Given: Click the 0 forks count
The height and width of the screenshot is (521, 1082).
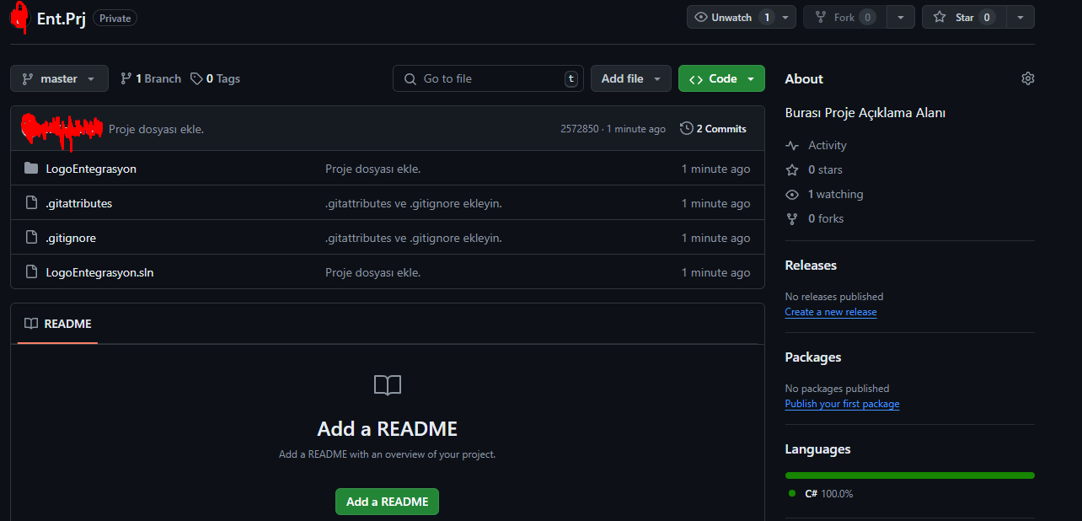Looking at the screenshot, I should [826, 218].
